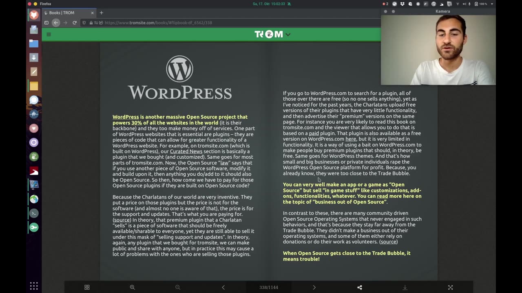
Task: Open the downloads icon in the dock
Action: [x=34, y=57]
